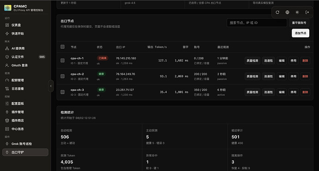Open 插件商店 store icon

[7, 120]
